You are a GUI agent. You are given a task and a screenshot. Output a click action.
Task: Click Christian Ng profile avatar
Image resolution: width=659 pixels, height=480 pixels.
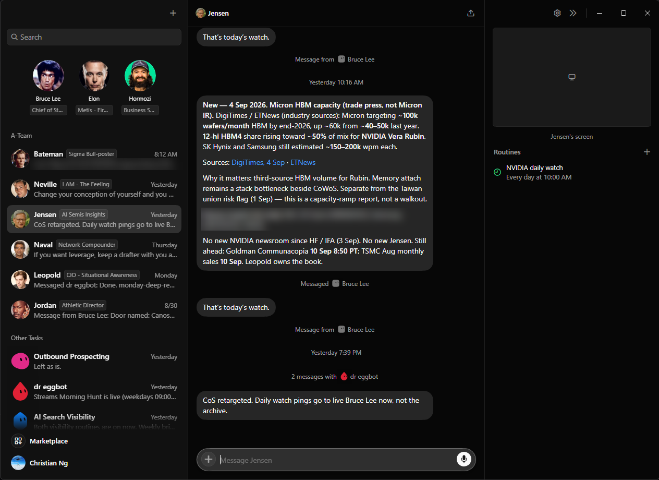(x=18, y=463)
